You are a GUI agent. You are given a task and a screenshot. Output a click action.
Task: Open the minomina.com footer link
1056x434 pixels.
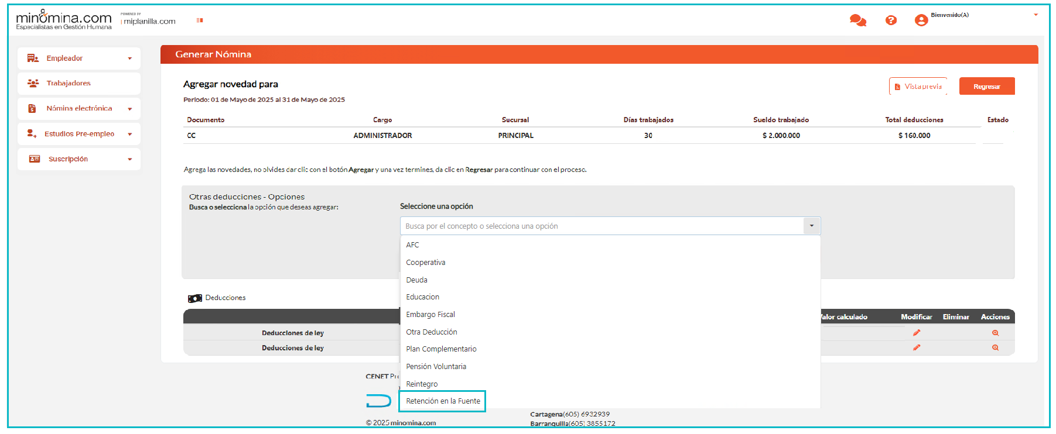point(413,423)
